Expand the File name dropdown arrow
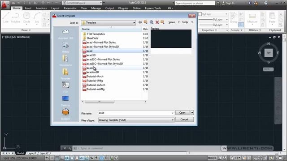The width and height of the screenshot is (287, 161). point(172,113)
